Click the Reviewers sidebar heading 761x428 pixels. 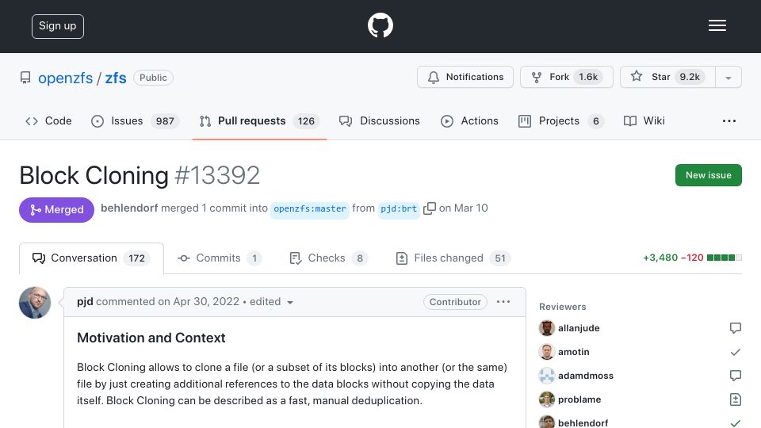563,307
